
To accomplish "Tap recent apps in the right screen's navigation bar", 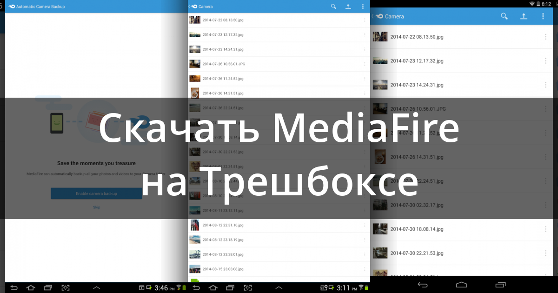I will point(500,284).
